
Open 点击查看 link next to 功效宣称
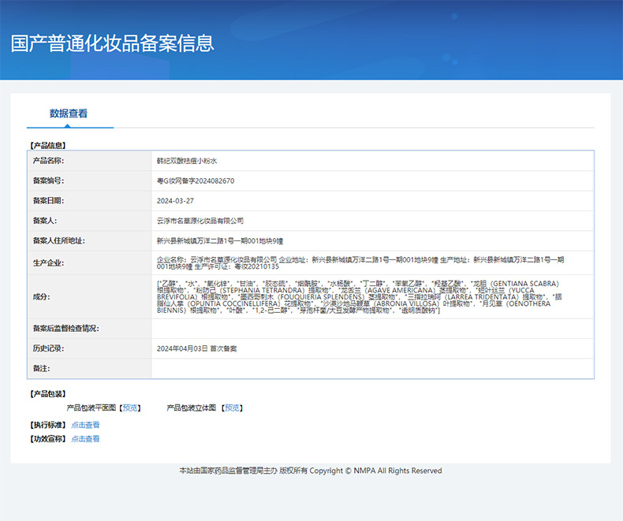point(85,439)
